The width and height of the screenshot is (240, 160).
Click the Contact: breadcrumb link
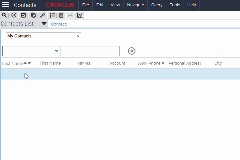tap(59, 24)
